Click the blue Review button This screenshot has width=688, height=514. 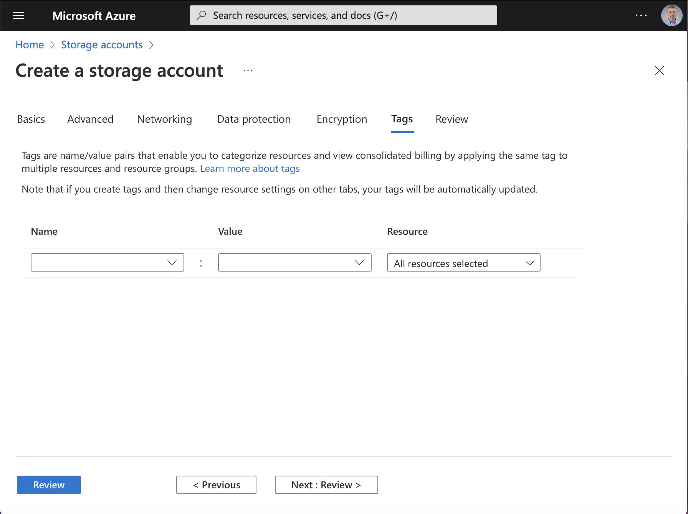pos(49,485)
